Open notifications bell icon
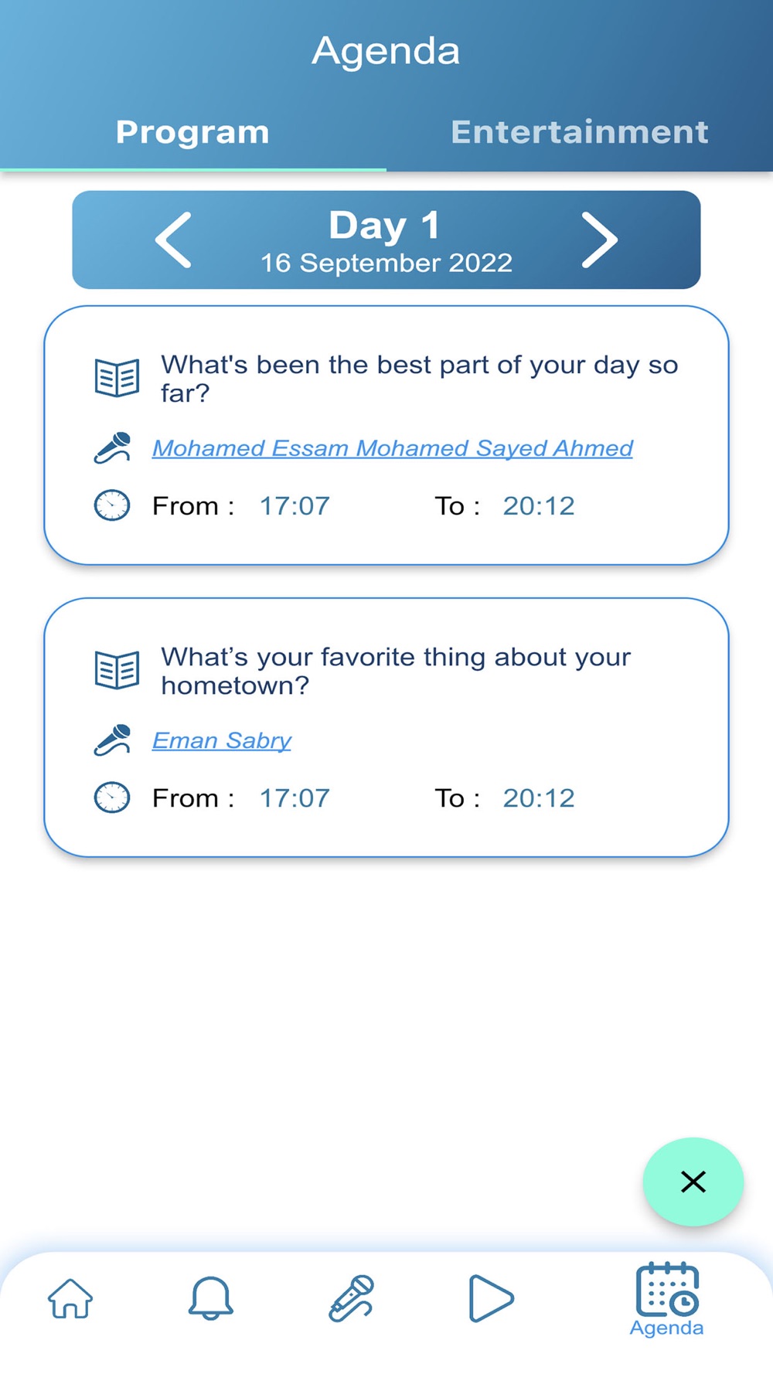The image size is (773, 1374). (x=210, y=1298)
